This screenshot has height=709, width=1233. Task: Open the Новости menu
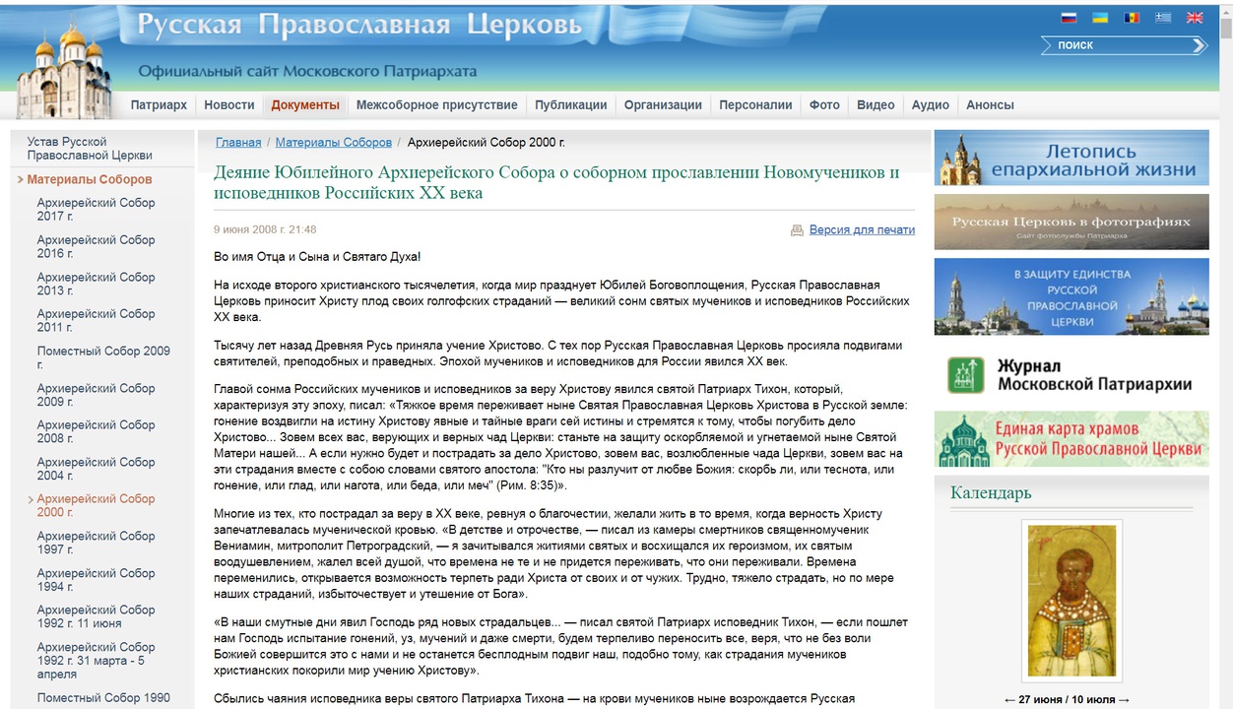229,105
